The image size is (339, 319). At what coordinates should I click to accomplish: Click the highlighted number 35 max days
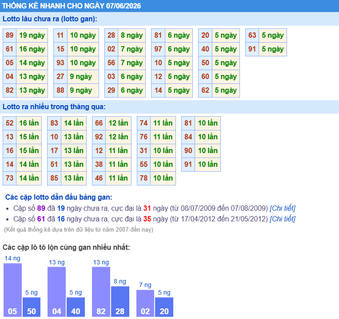(x=147, y=219)
